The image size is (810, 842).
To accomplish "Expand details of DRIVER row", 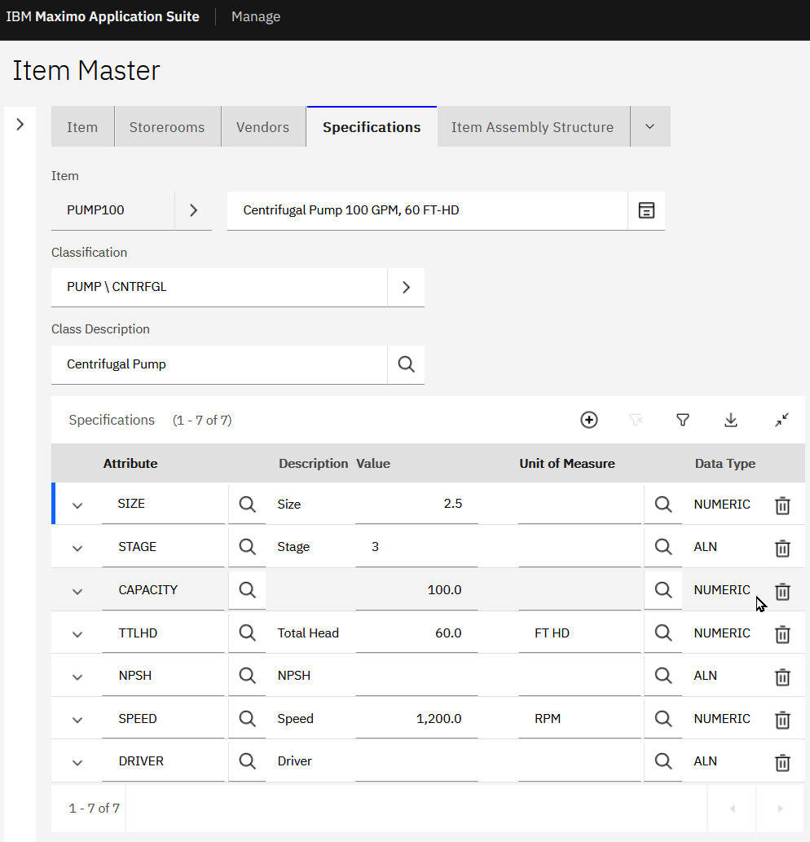I will pyautogui.click(x=77, y=762).
